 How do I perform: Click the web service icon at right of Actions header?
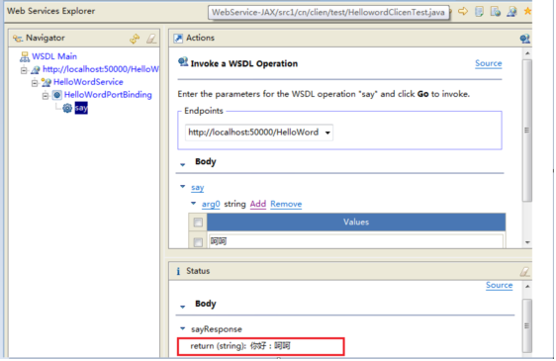tap(524, 39)
